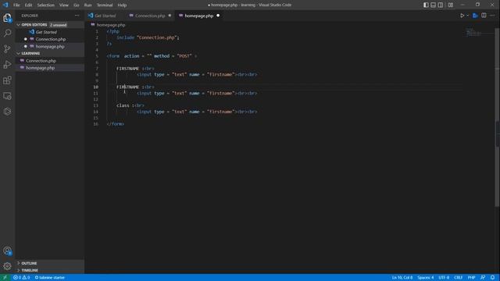The image size is (500, 281).
Task: Select Connection.php in Open Editors list
Action: pyautogui.click(x=50, y=39)
